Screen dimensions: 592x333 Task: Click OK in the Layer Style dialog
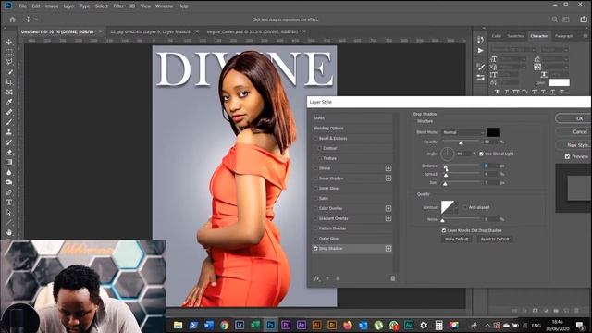573,118
